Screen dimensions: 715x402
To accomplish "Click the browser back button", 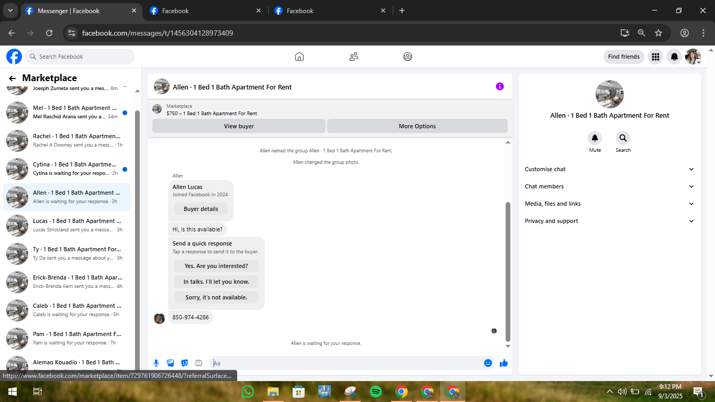I will pos(12,33).
